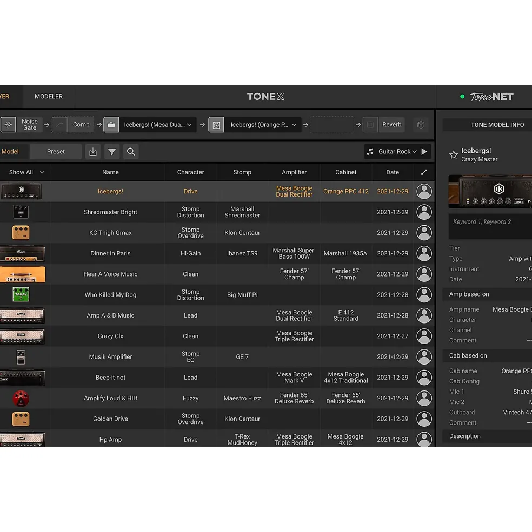Select the Amplify Loud & HID red fuzz thumbnail
This screenshot has height=532, width=532.
[x=21, y=398]
